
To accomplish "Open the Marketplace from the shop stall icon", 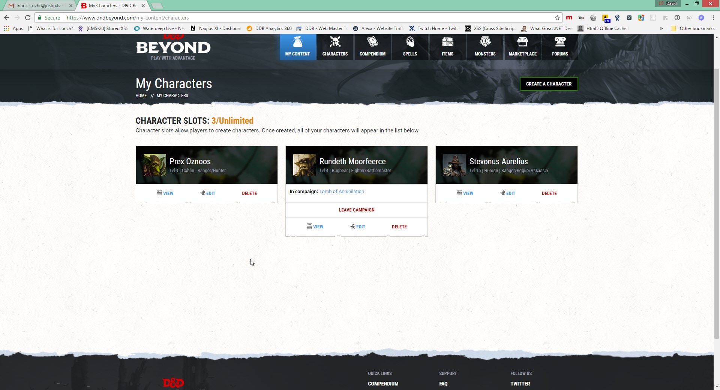I will (x=522, y=42).
